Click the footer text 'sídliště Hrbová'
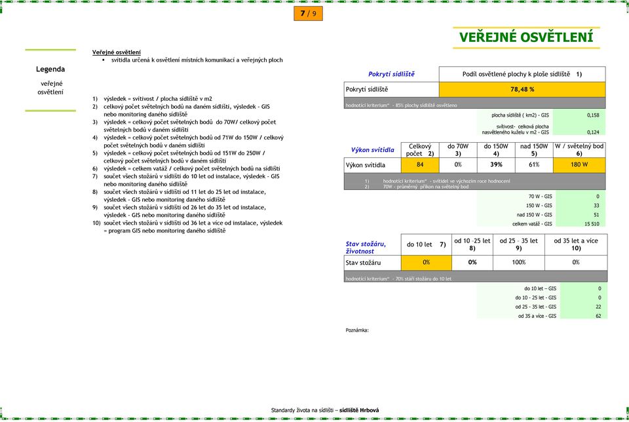629x422 pixels. 359,410
